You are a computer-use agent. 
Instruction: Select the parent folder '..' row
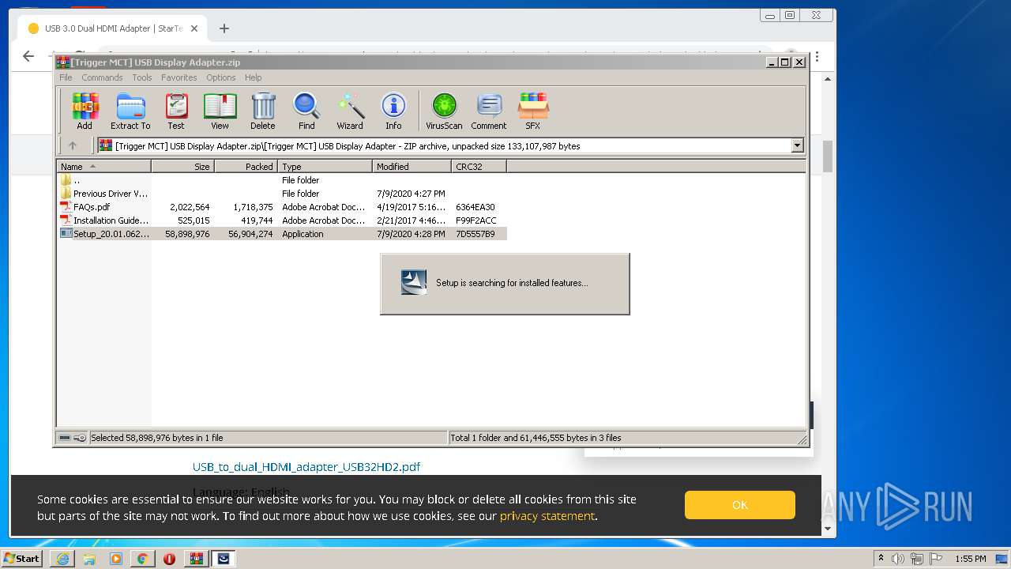point(282,180)
